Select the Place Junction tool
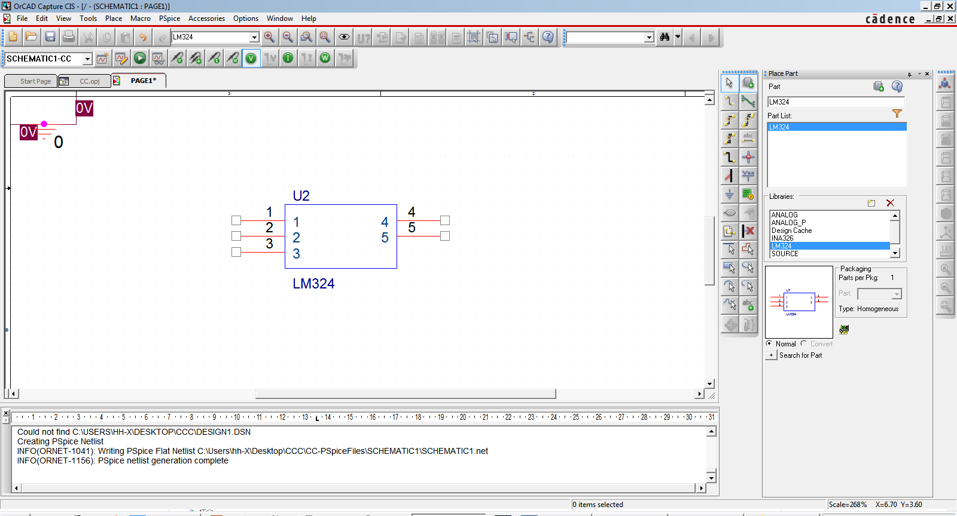The image size is (957, 516). click(748, 157)
